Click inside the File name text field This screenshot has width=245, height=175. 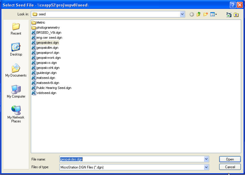(133, 159)
